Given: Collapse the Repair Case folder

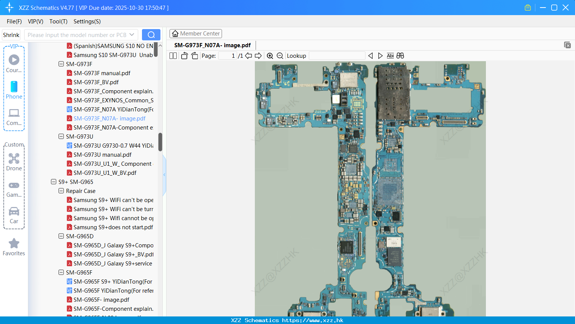Looking at the screenshot, I should (x=61, y=191).
